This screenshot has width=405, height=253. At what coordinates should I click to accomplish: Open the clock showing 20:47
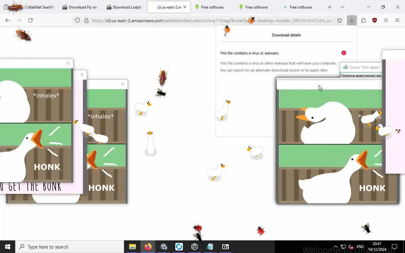click(x=377, y=247)
